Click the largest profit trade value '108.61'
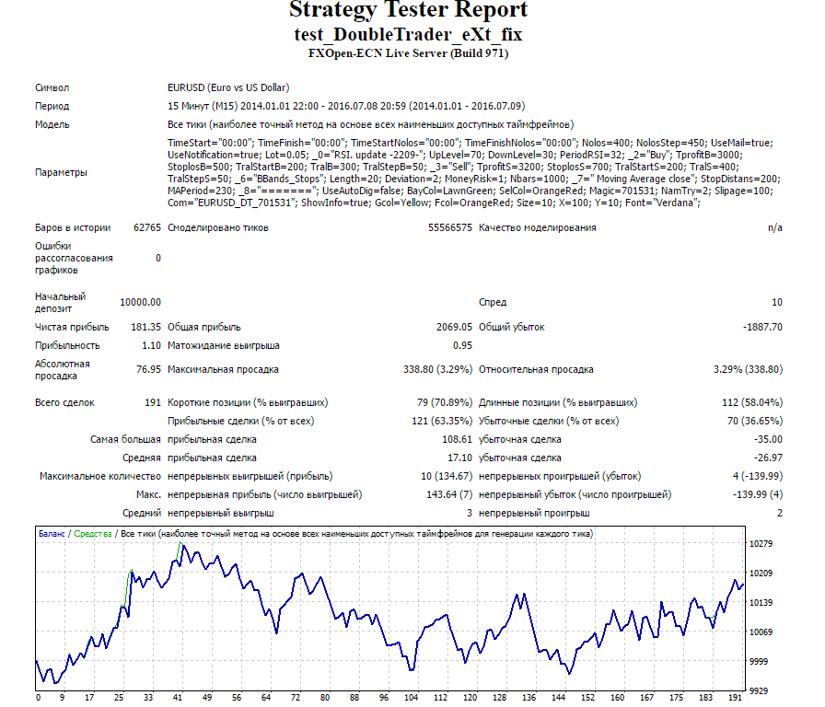 458,440
